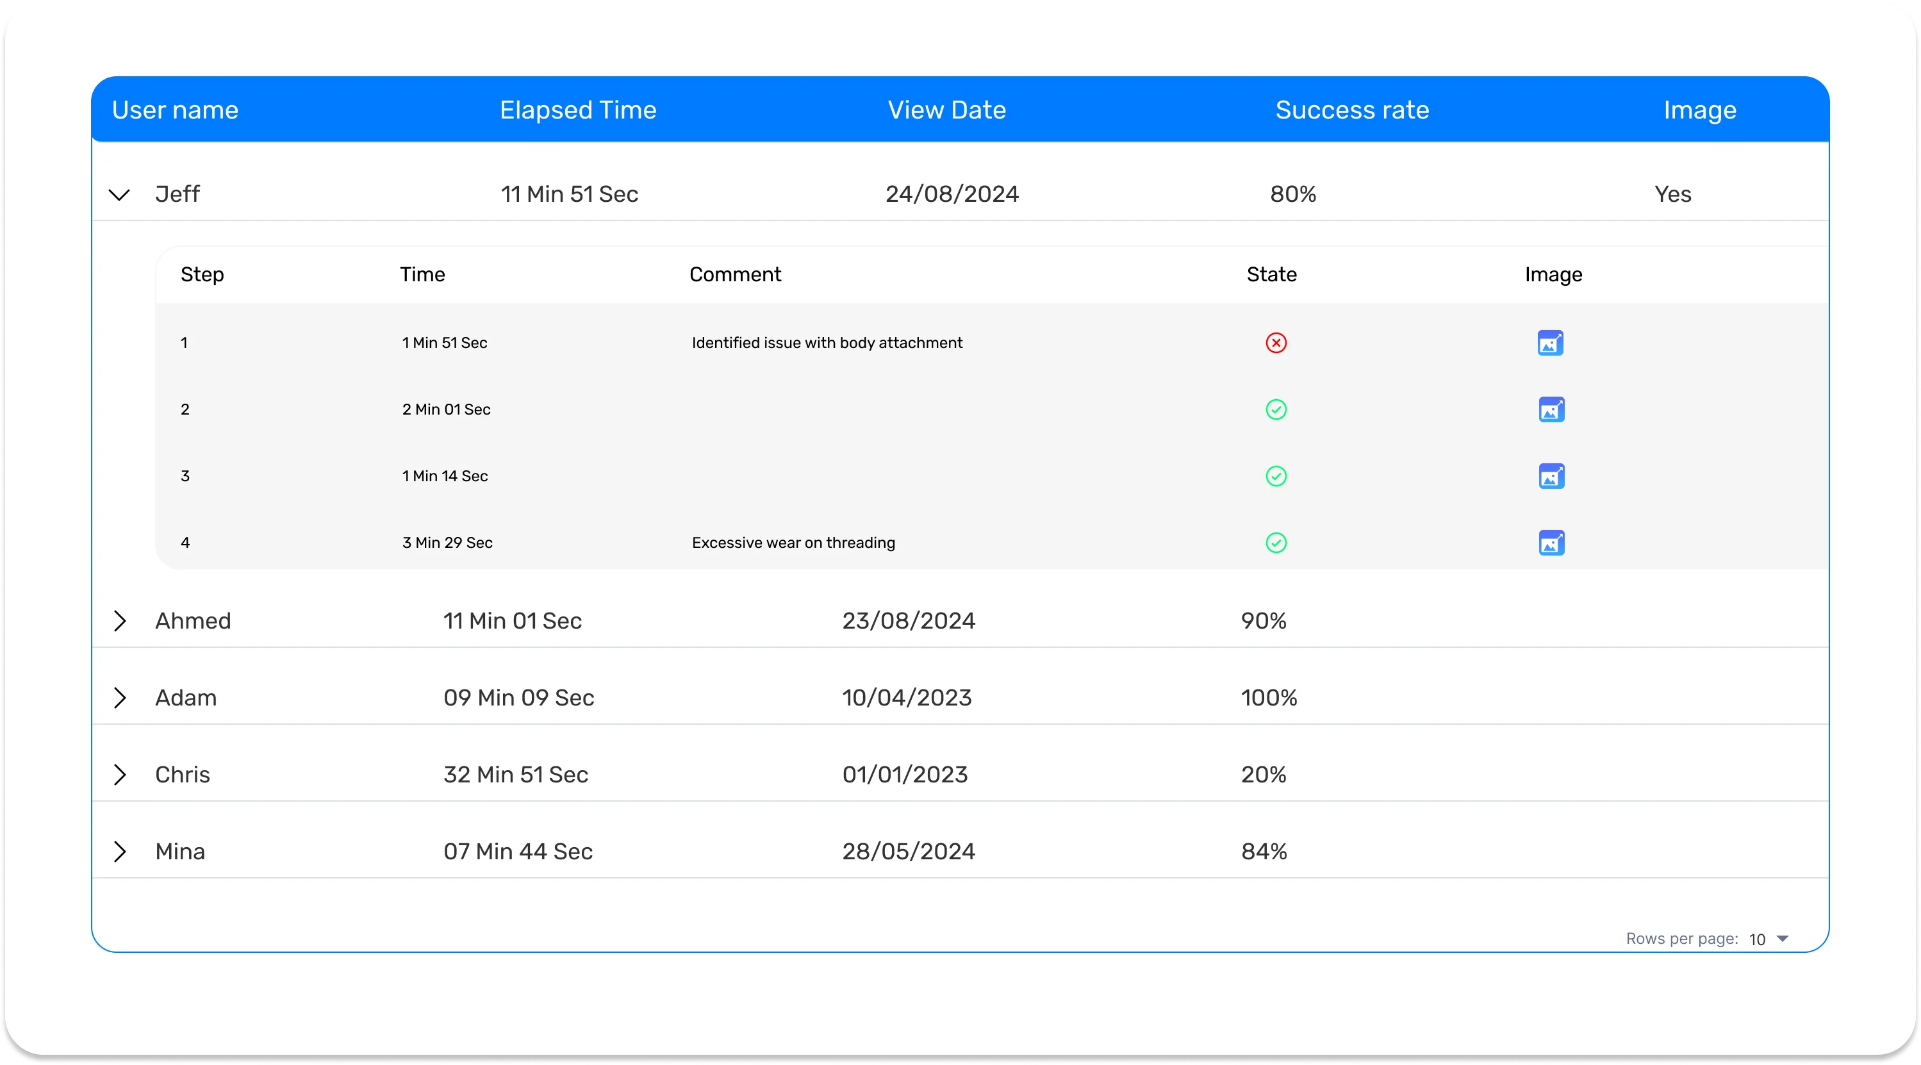
Task: Click the 'Excessive wear on threading' comment
Action: [793, 543]
